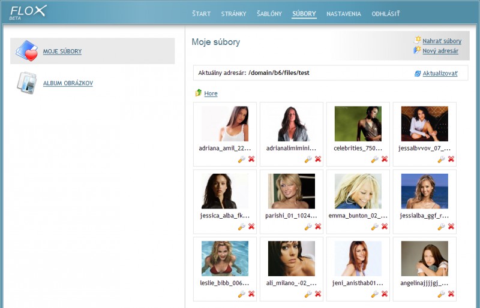This screenshot has height=308, width=480.
Task: Open the jessica_alba_fk thumbnail image
Action: (x=224, y=191)
